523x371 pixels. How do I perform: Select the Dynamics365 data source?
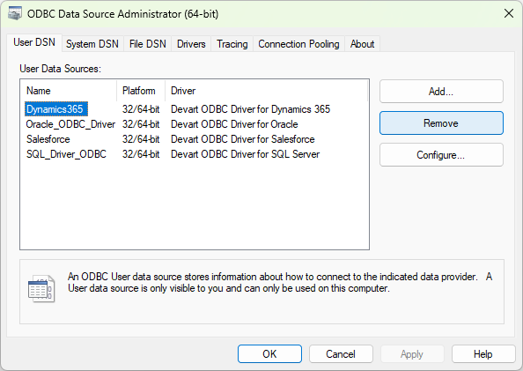pos(56,109)
